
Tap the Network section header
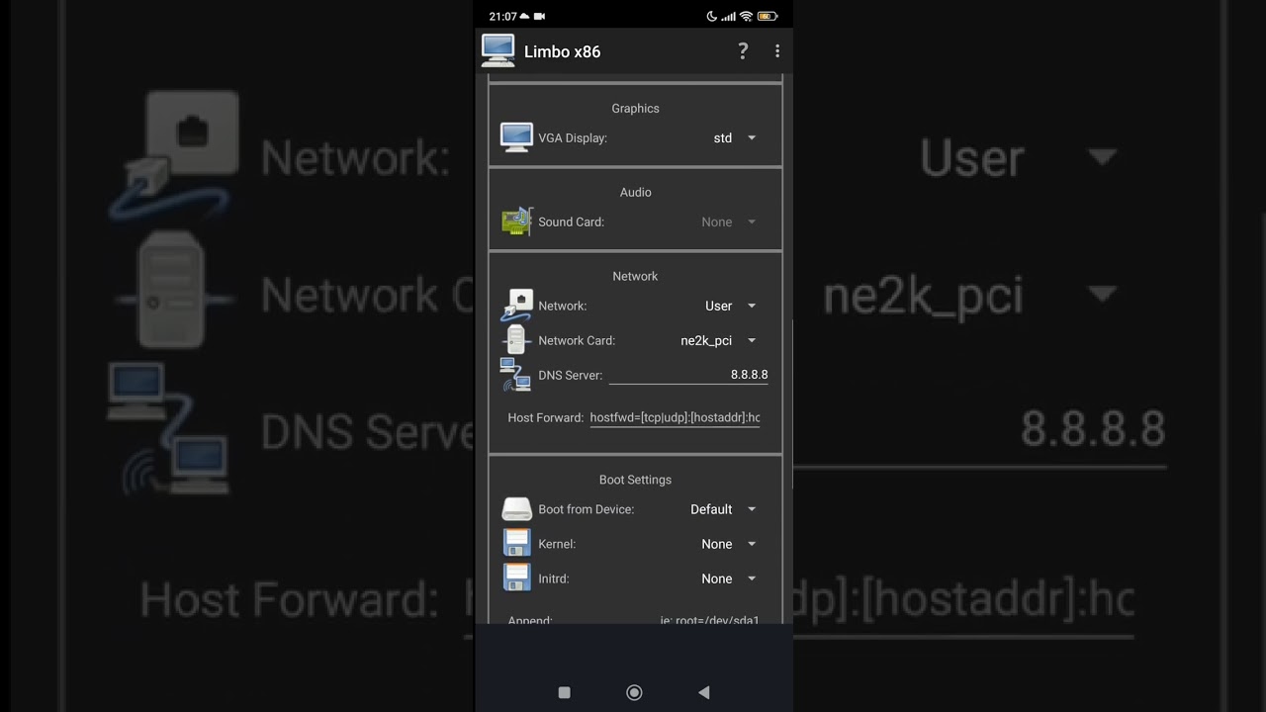635,277
